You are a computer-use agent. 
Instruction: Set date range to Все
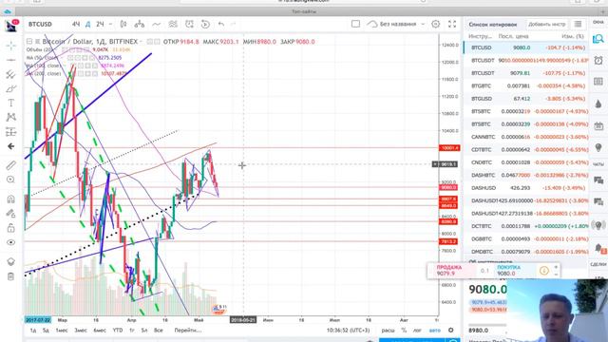(x=159, y=331)
